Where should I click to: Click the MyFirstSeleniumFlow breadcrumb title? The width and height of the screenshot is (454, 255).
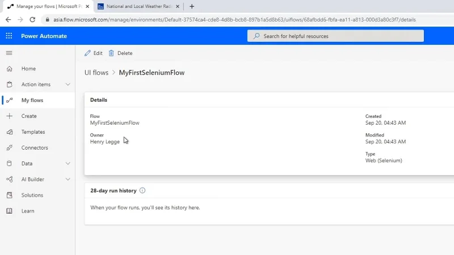[x=152, y=73]
